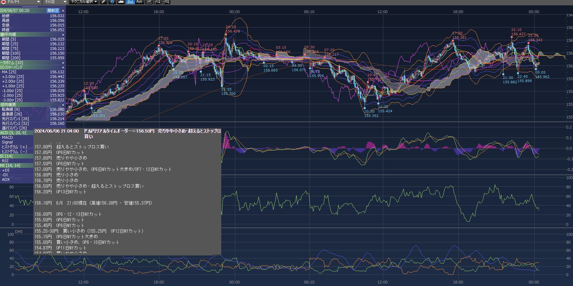Zoom out the chart vertically
The width and height of the screenshot is (573, 286).
pyautogui.click(x=158, y=2)
